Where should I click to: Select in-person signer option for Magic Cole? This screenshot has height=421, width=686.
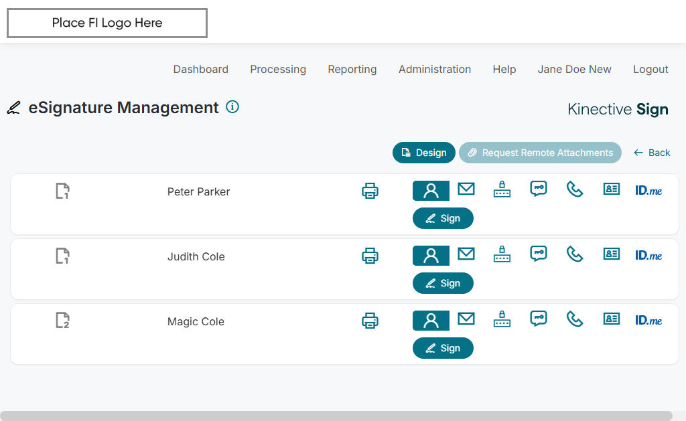pyautogui.click(x=431, y=321)
